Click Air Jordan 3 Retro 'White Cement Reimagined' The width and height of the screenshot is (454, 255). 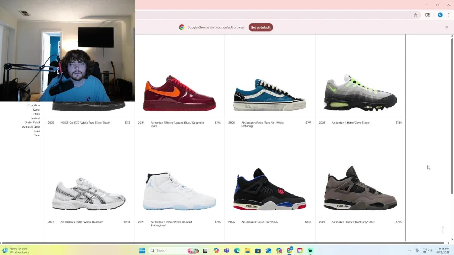click(x=171, y=224)
